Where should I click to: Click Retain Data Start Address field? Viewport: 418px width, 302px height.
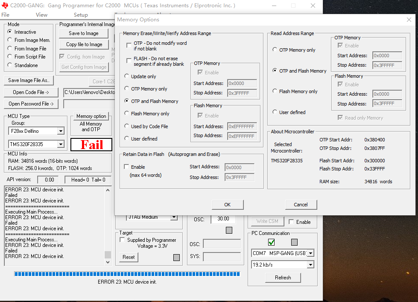240,167
